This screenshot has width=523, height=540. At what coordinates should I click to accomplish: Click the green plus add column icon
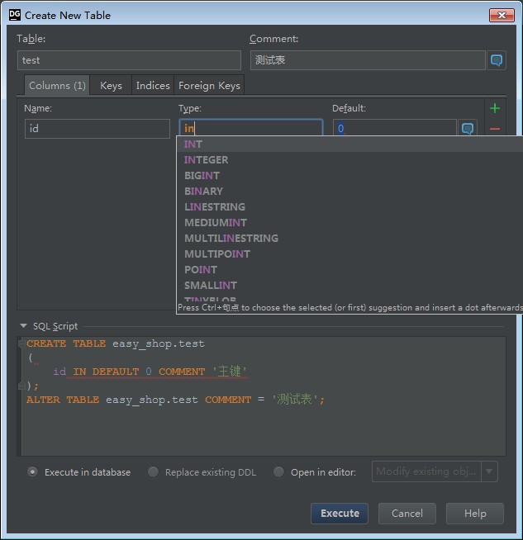tap(495, 108)
